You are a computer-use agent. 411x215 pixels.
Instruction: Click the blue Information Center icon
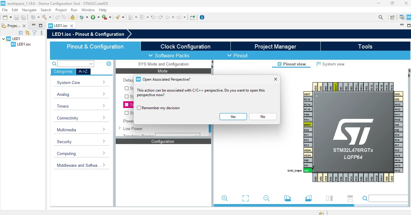[x=202, y=17]
